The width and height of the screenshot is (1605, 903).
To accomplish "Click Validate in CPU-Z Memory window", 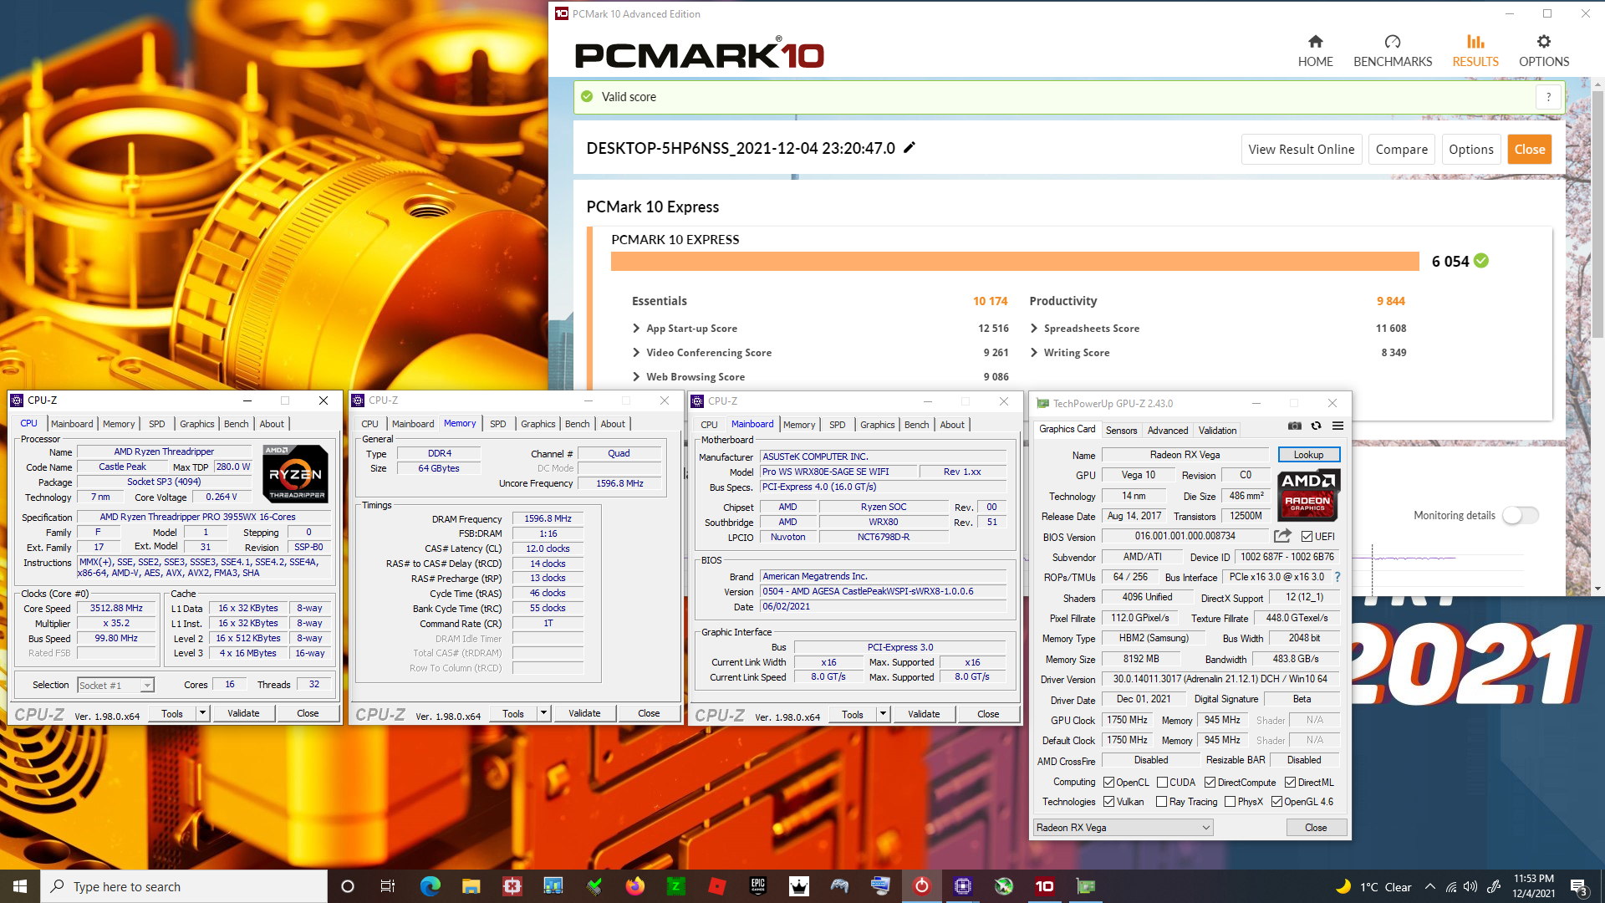I will pos(584,713).
